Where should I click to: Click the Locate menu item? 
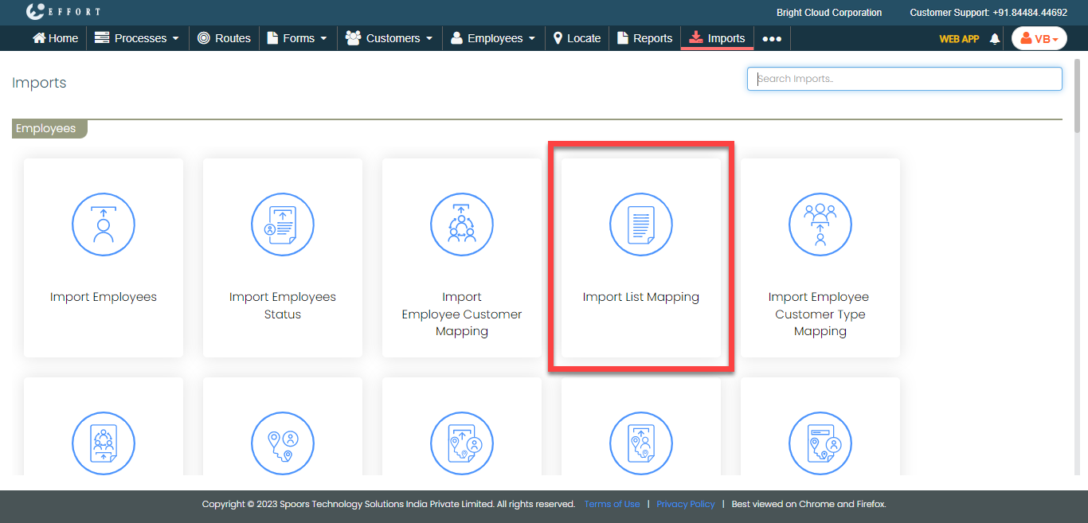(577, 38)
